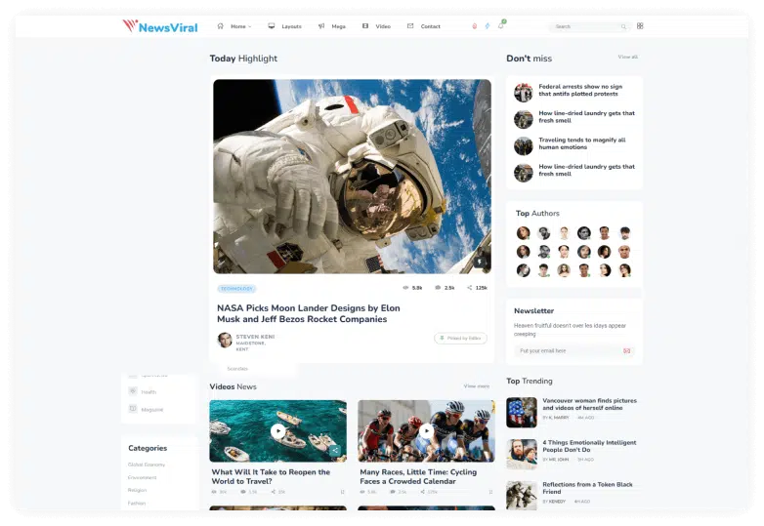
Task: Select the Fashion category
Action: pos(137,504)
